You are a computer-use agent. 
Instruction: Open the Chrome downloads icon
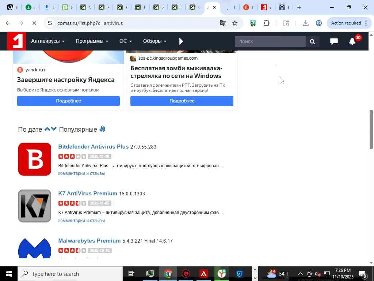[x=306, y=23]
